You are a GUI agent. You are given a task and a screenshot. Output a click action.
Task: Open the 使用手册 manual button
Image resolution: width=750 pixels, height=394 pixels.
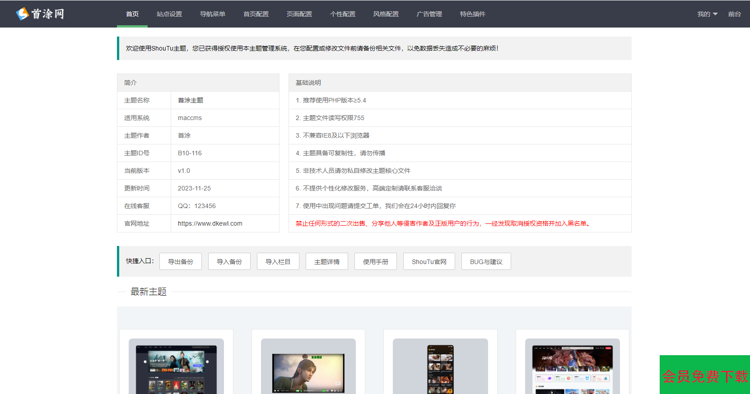pos(376,262)
